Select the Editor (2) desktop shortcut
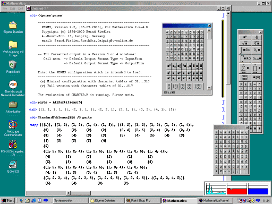The image size is (272, 204). tap(13, 166)
